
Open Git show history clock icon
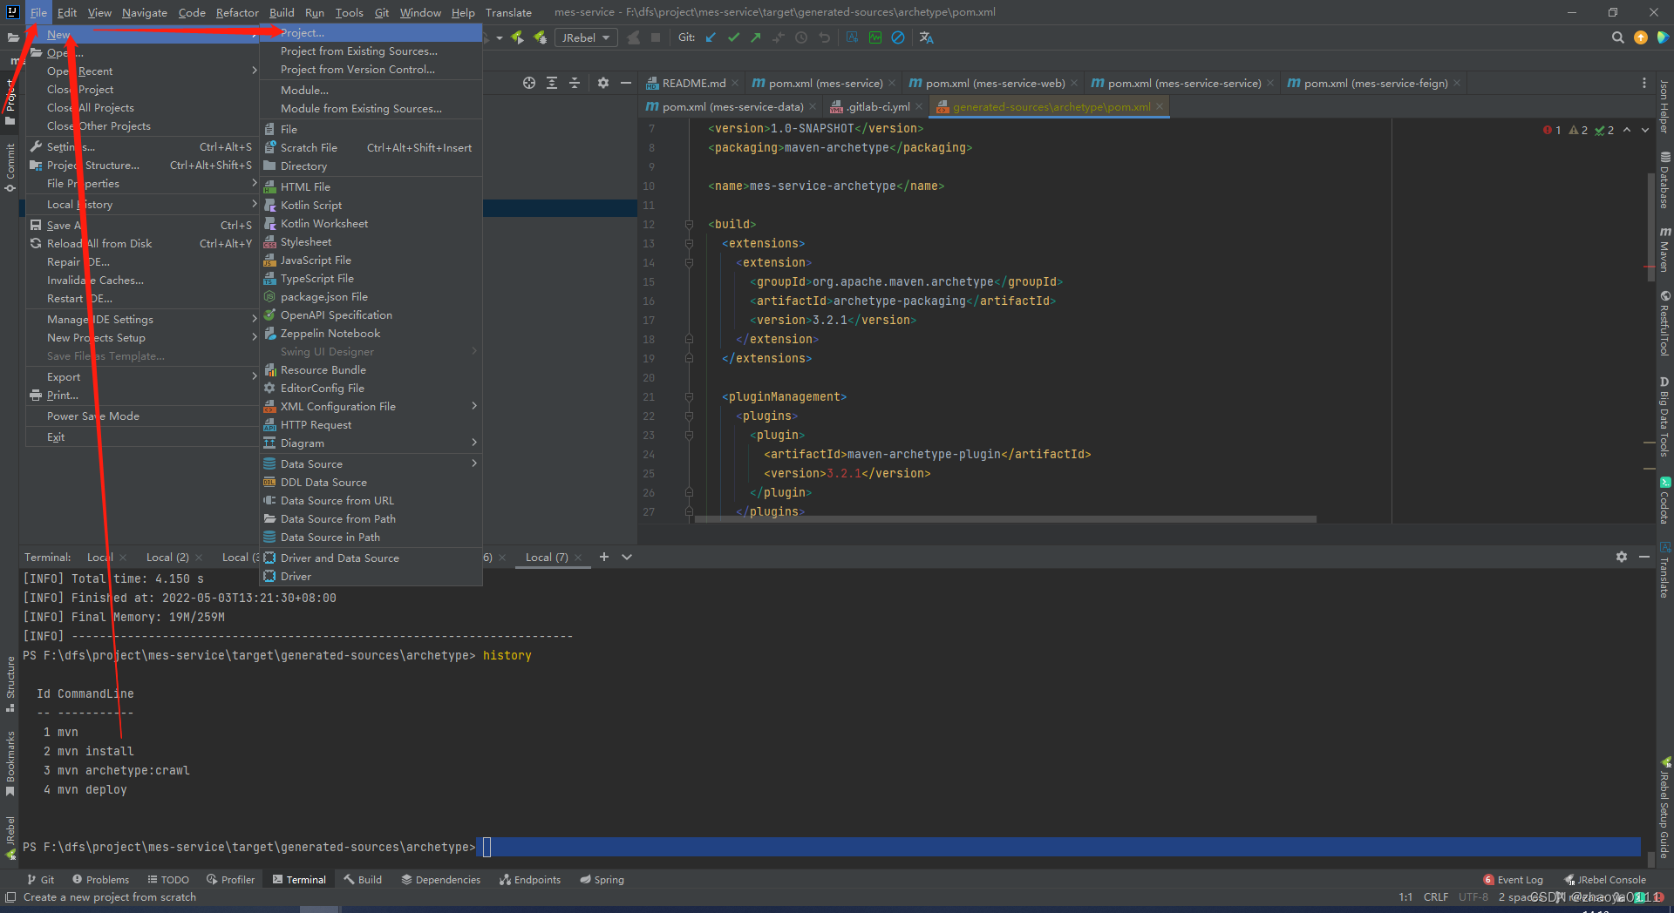(801, 37)
